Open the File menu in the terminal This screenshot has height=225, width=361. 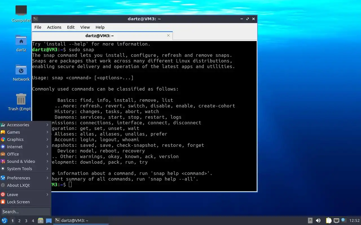point(38,27)
